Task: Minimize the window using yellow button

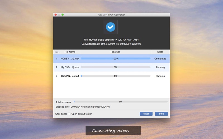Action: click(x=59, y=14)
